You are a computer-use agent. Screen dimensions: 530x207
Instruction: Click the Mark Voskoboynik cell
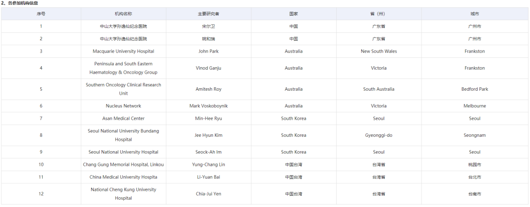point(209,105)
